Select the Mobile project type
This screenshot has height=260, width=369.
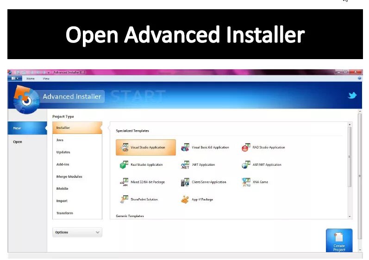coord(77,189)
